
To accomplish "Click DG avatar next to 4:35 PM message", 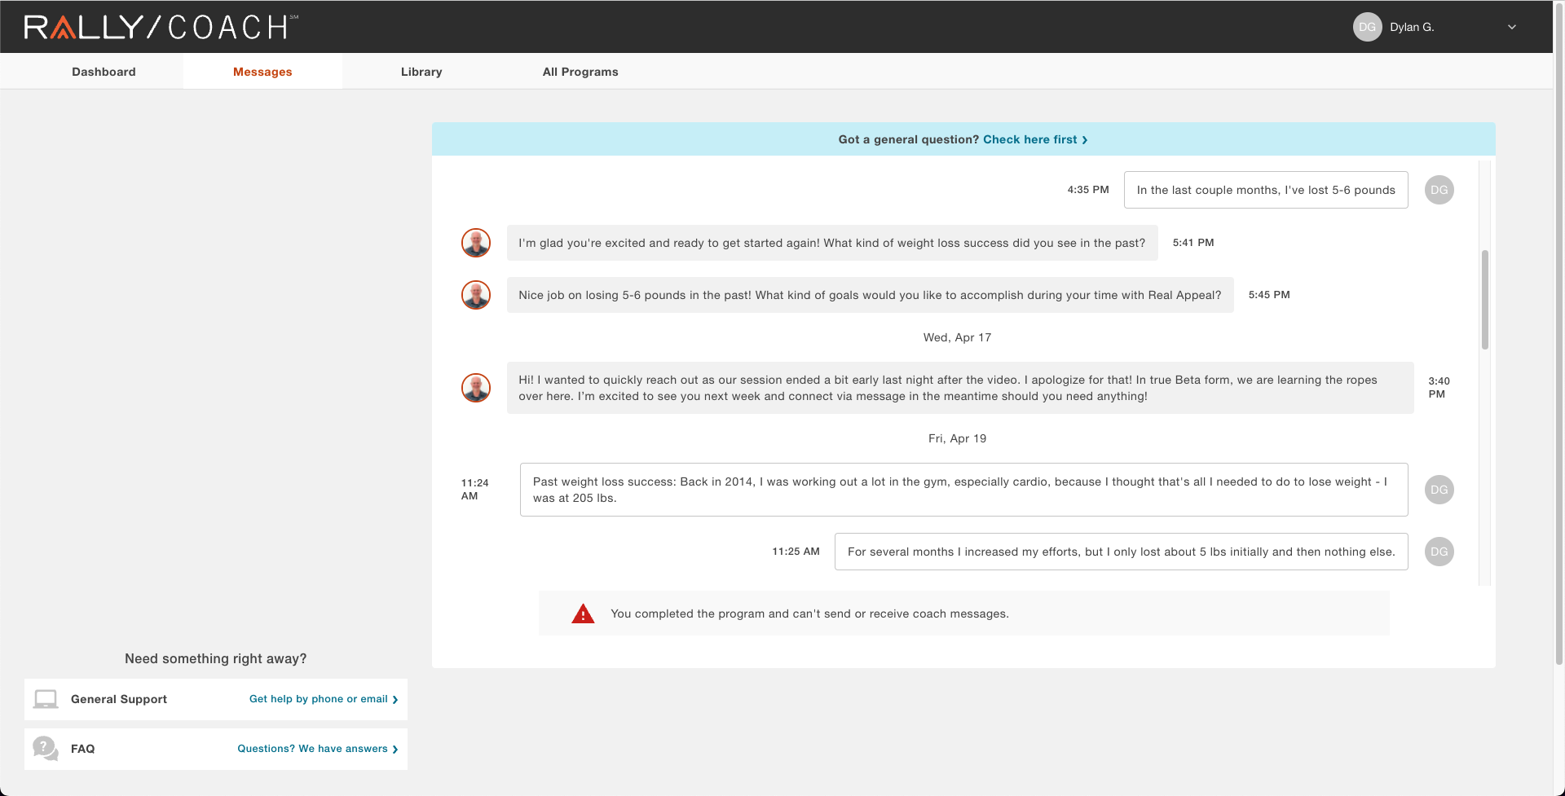I will (x=1439, y=190).
